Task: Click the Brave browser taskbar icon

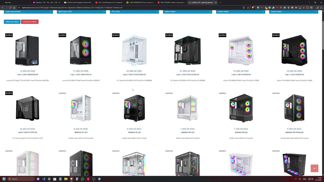Action: coord(71,179)
